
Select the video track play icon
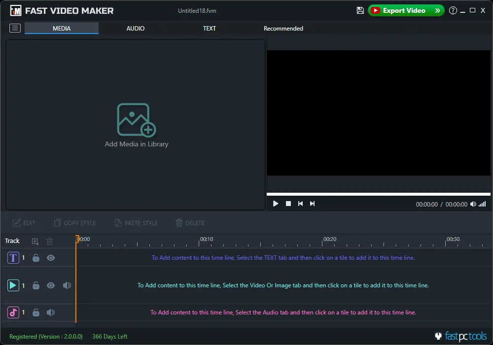13,285
